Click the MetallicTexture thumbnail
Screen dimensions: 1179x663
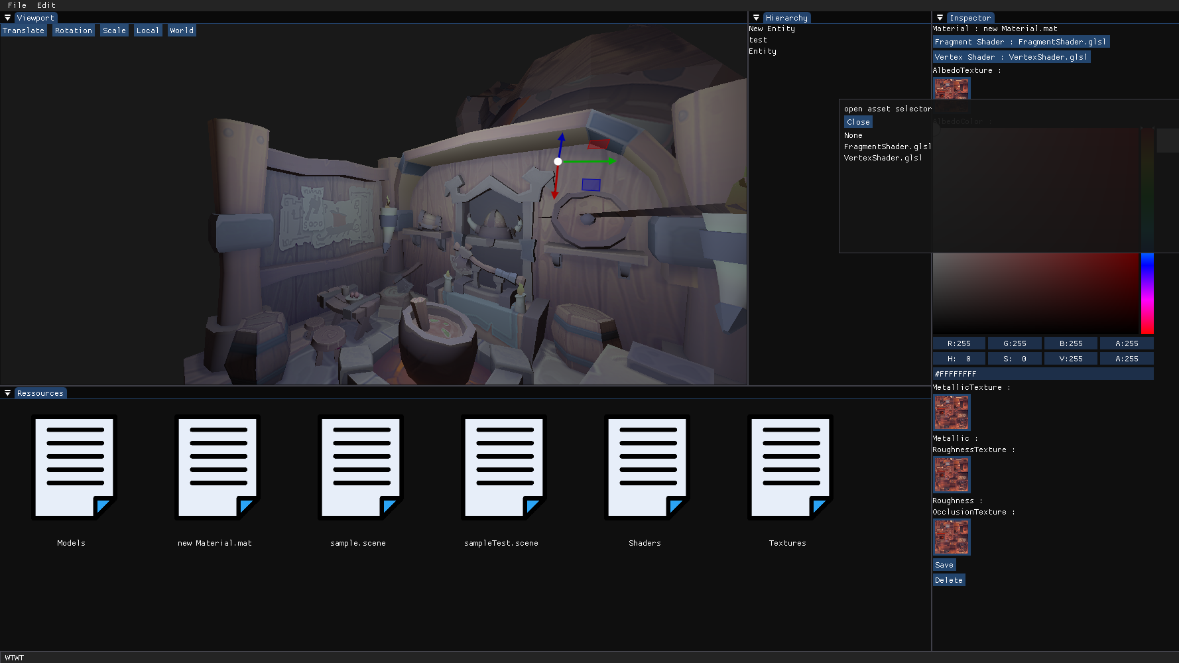pyautogui.click(x=952, y=412)
